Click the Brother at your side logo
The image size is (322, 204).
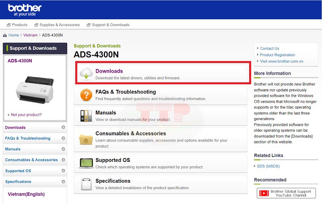tap(25, 10)
